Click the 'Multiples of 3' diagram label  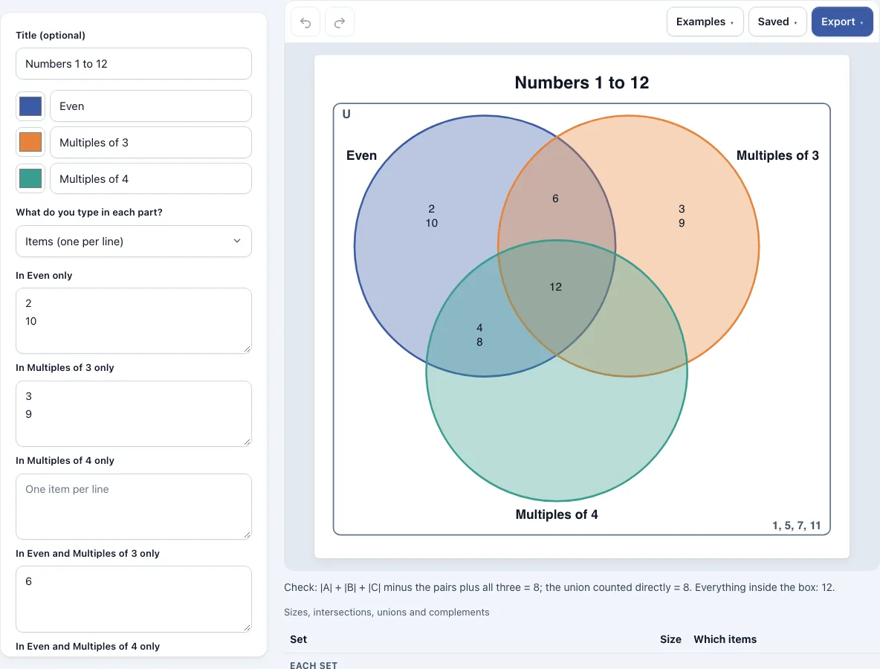777,155
